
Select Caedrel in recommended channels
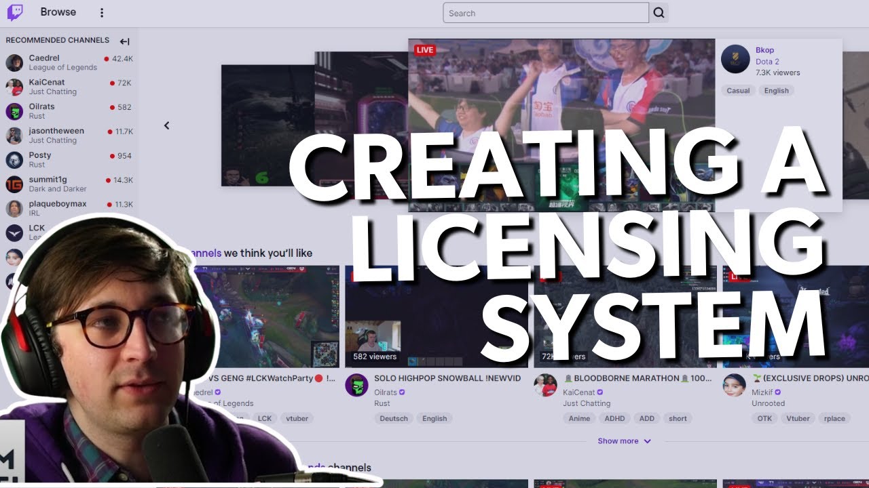click(44, 58)
